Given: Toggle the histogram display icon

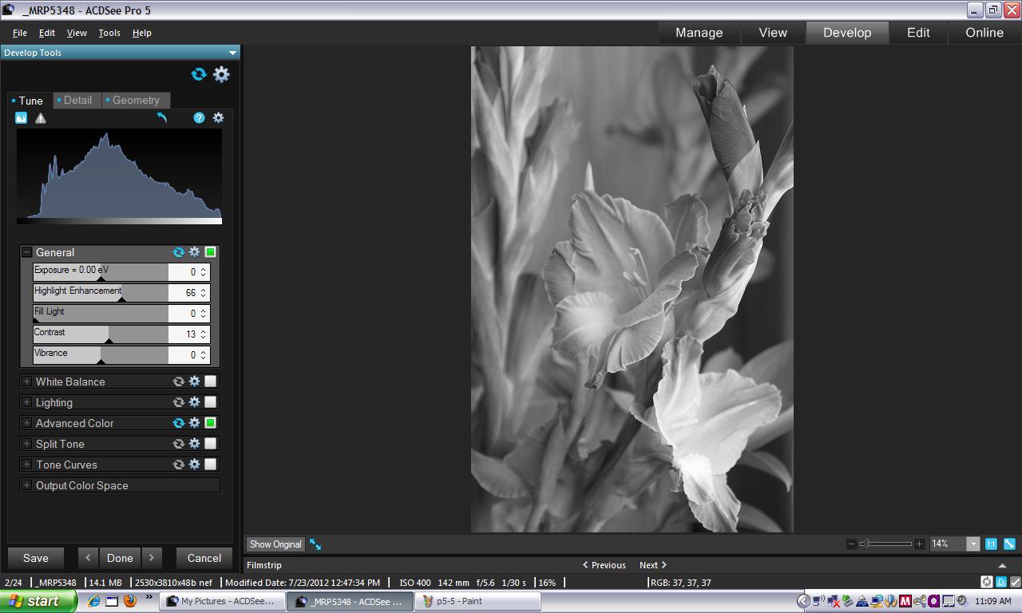Looking at the screenshot, I should point(22,118).
